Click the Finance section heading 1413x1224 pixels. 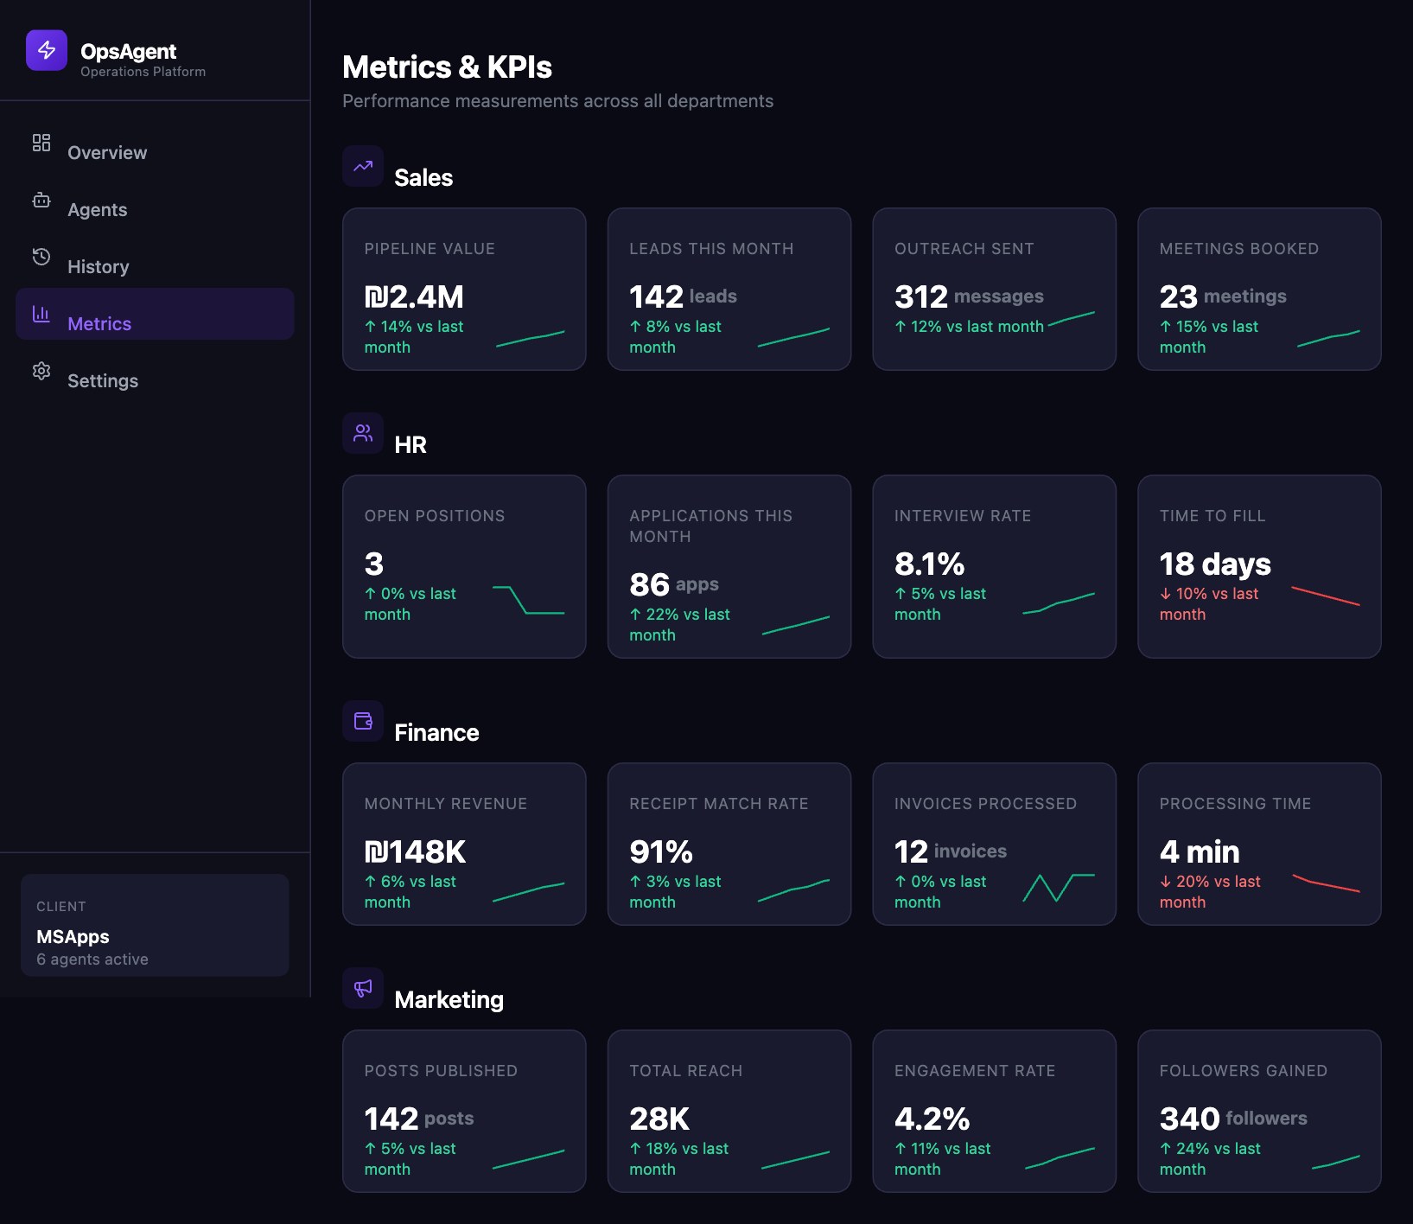(436, 732)
